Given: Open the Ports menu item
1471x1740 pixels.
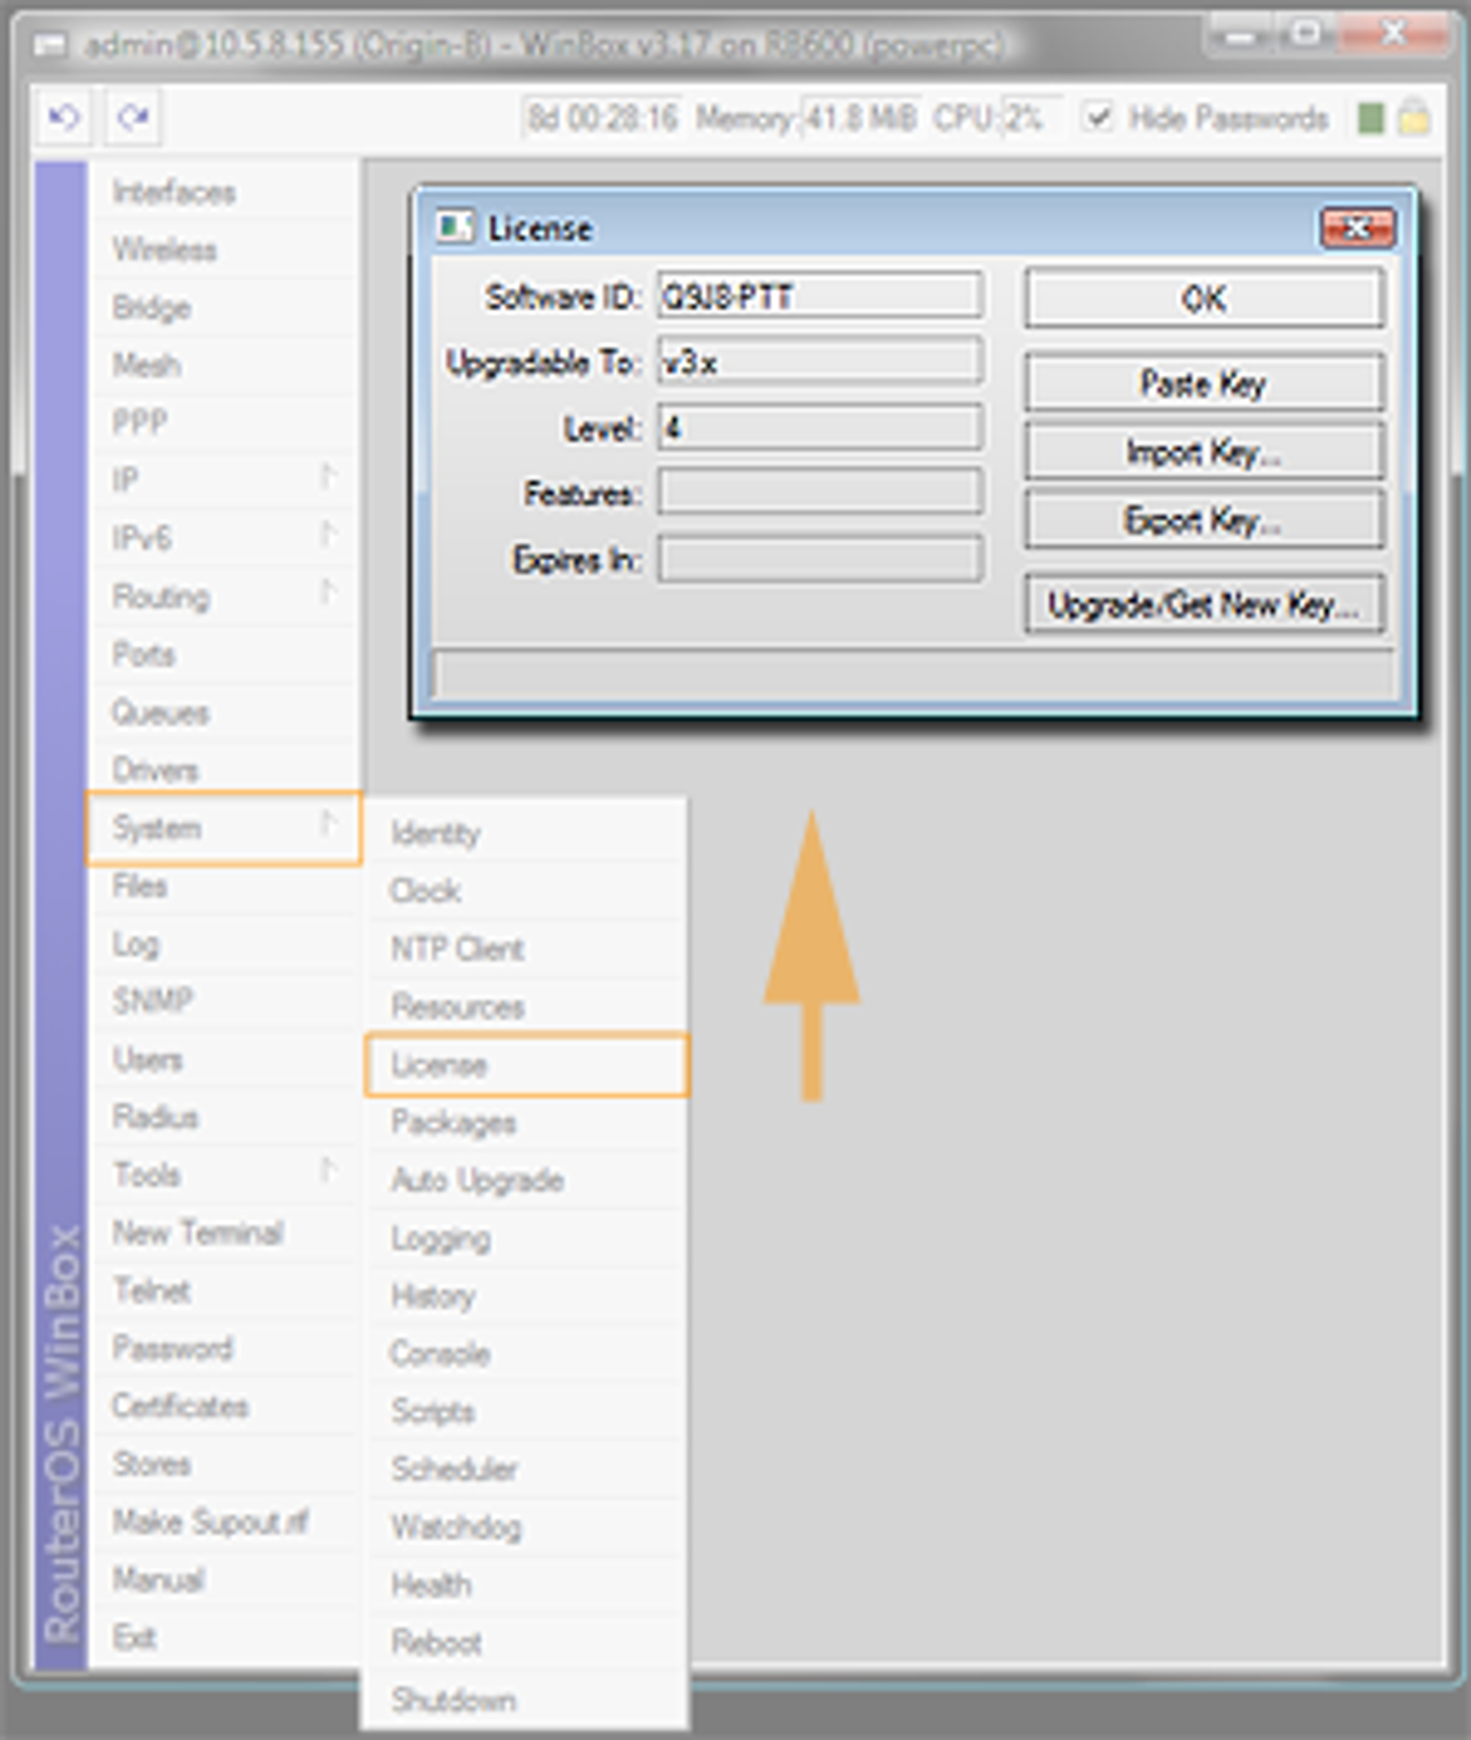Looking at the screenshot, I should point(225,655).
